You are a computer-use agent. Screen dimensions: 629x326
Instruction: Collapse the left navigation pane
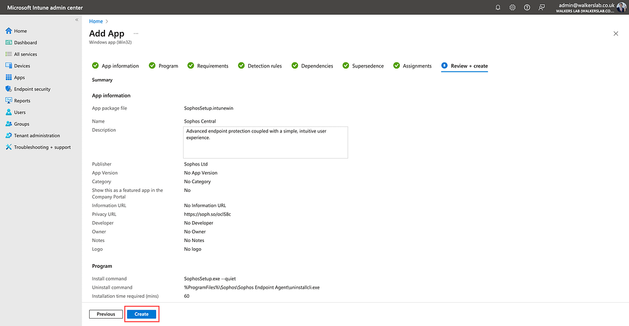(77, 20)
